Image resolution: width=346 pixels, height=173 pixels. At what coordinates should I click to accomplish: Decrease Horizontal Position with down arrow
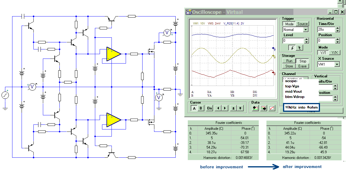pos(338,42)
